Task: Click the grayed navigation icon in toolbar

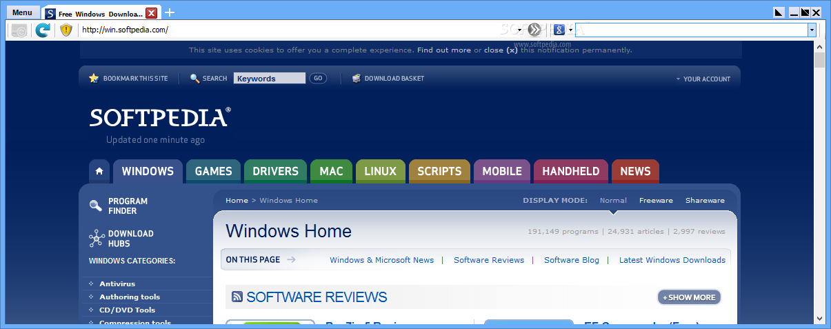Action: [x=19, y=30]
